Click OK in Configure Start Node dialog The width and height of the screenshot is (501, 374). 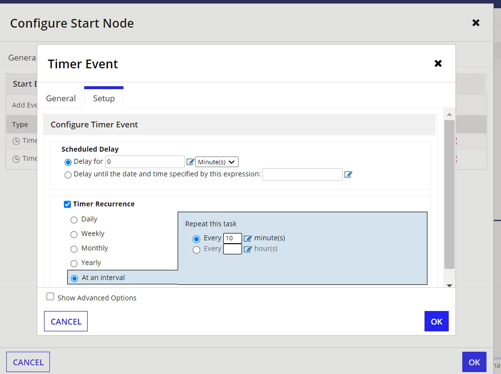tap(474, 362)
